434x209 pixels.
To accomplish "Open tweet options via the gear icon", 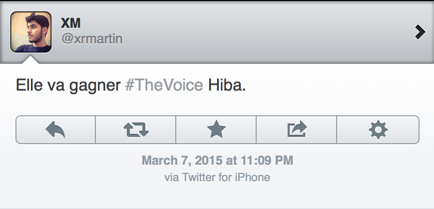I will coord(378,130).
